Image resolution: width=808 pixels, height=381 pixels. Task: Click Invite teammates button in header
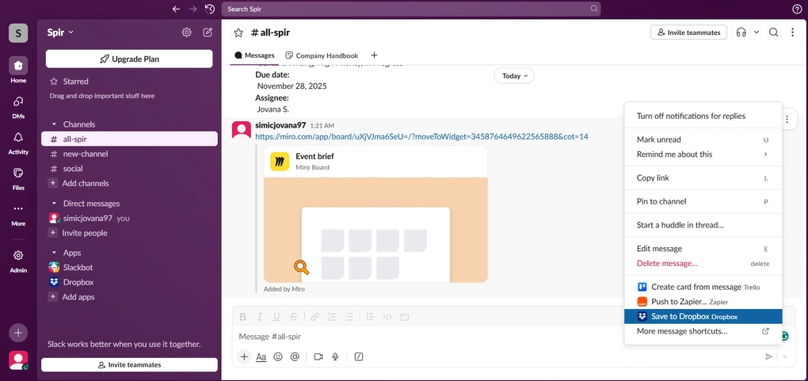(688, 32)
